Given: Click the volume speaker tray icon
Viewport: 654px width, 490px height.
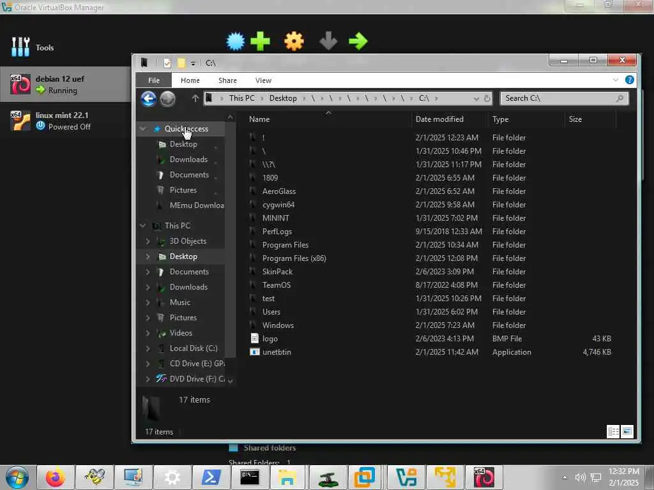Looking at the screenshot, I should [580, 477].
